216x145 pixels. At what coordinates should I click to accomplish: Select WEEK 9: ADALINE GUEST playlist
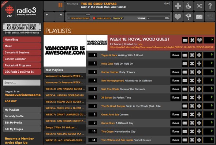click(65, 134)
